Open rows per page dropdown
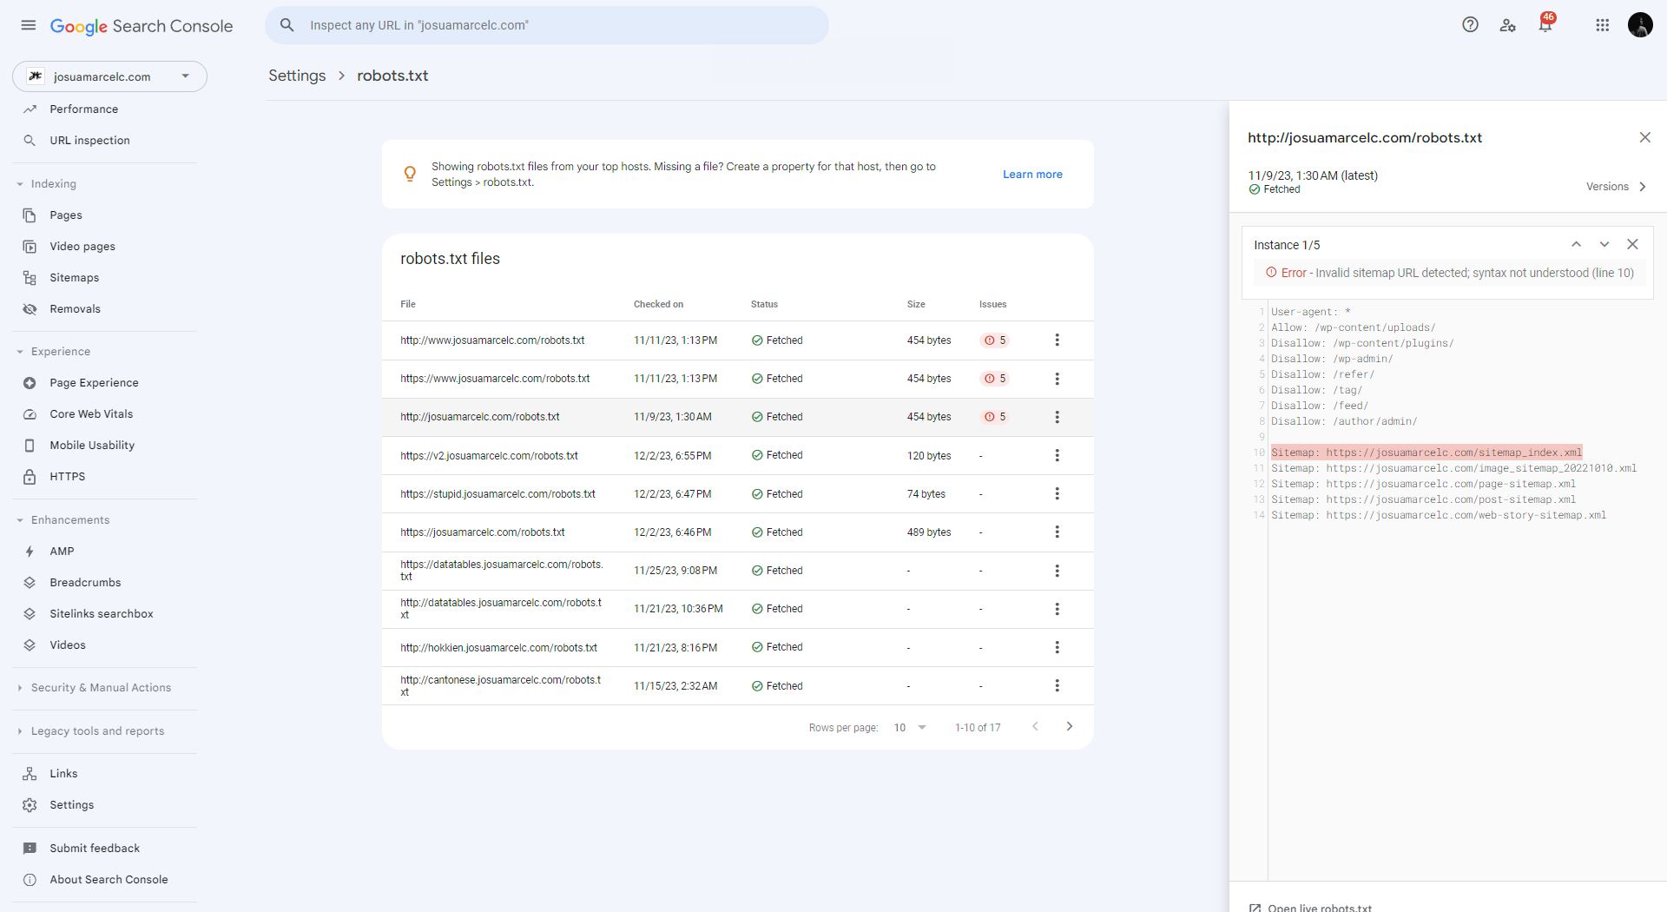 coord(910,728)
